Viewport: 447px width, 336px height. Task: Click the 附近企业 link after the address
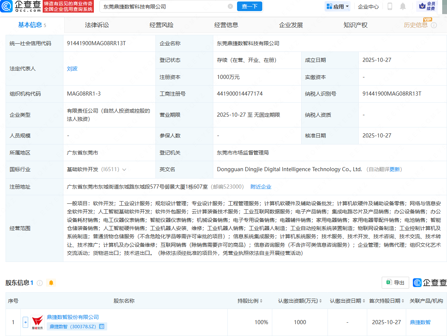(x=261, y=187)
